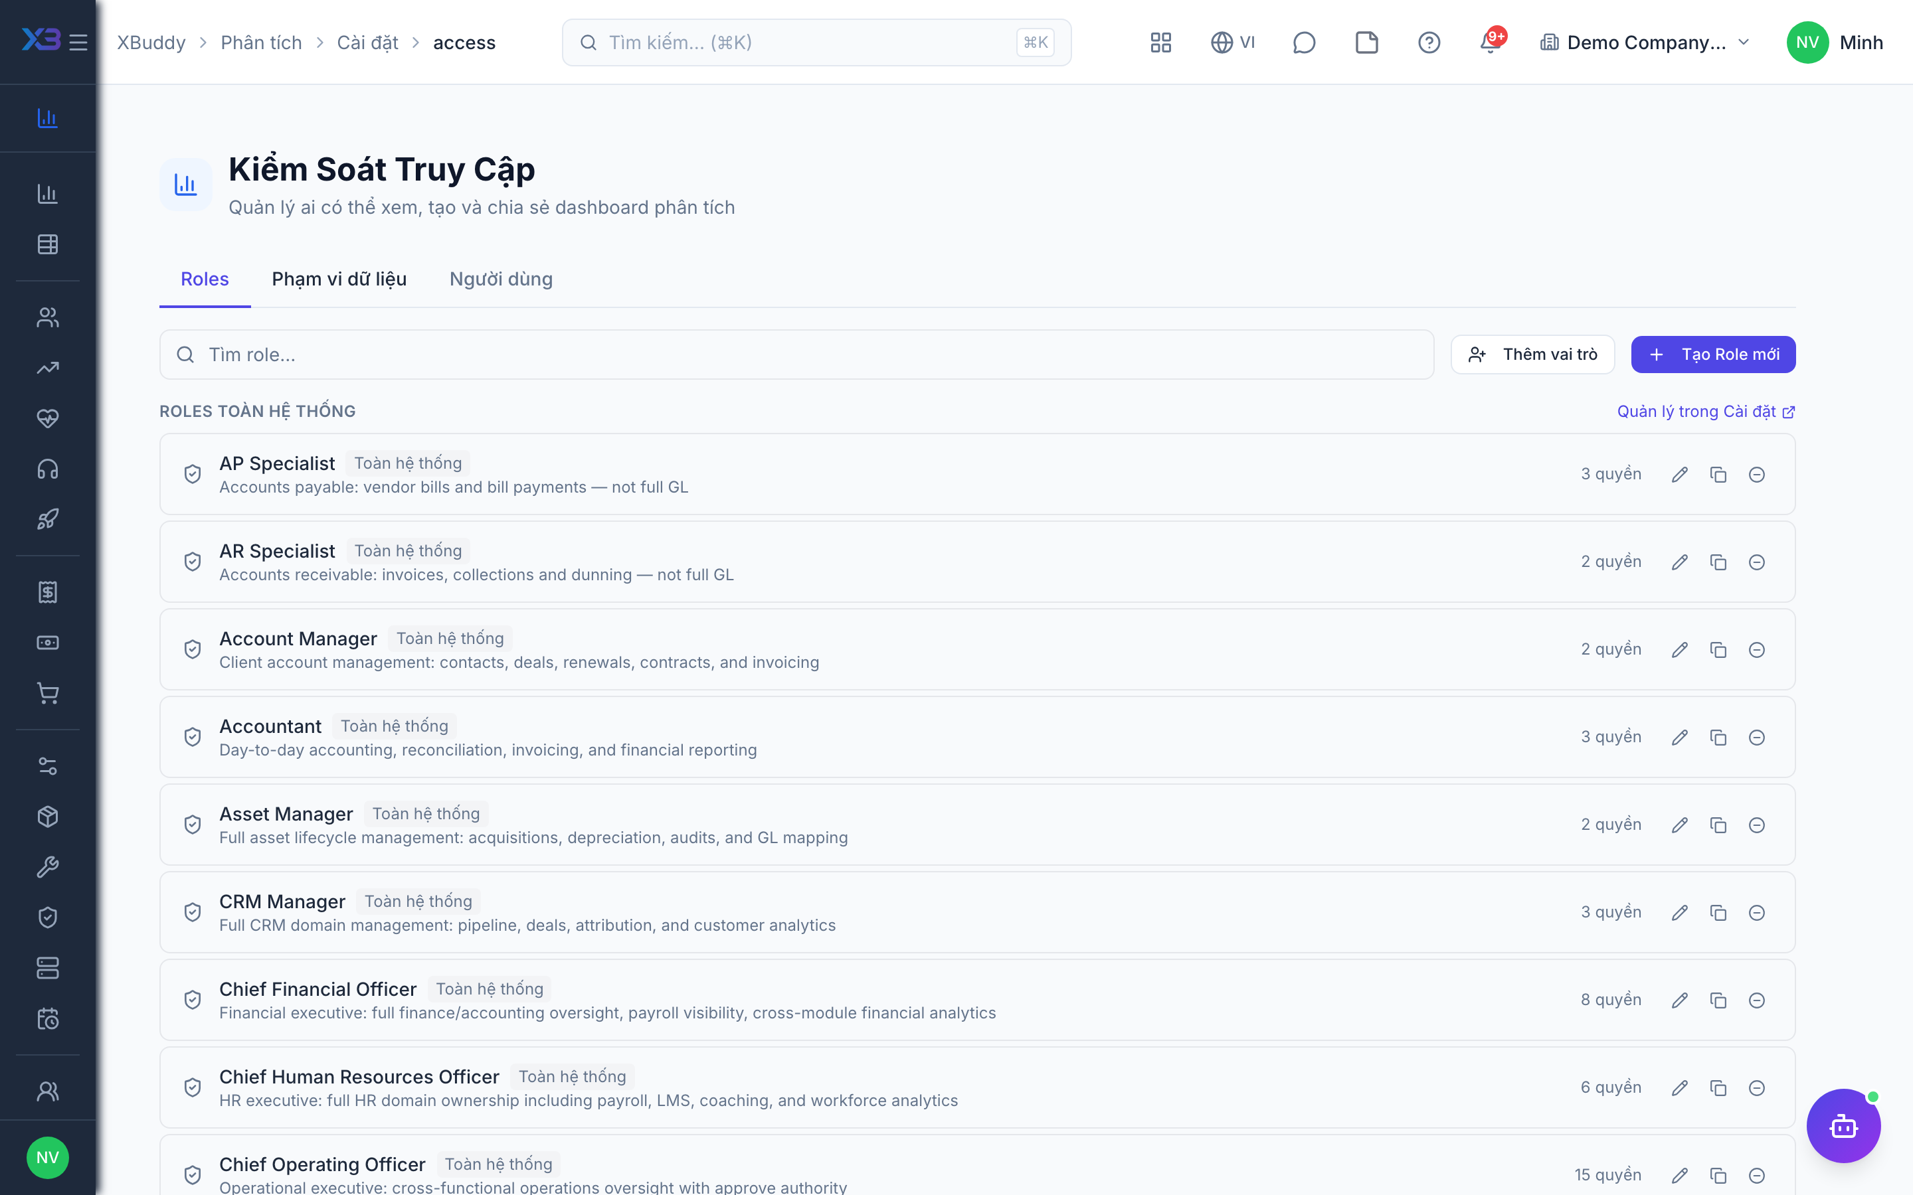Open the NV avatar at sidebar bottom
Viewport: 1913px width, 1195px height.
point(47,1157)
